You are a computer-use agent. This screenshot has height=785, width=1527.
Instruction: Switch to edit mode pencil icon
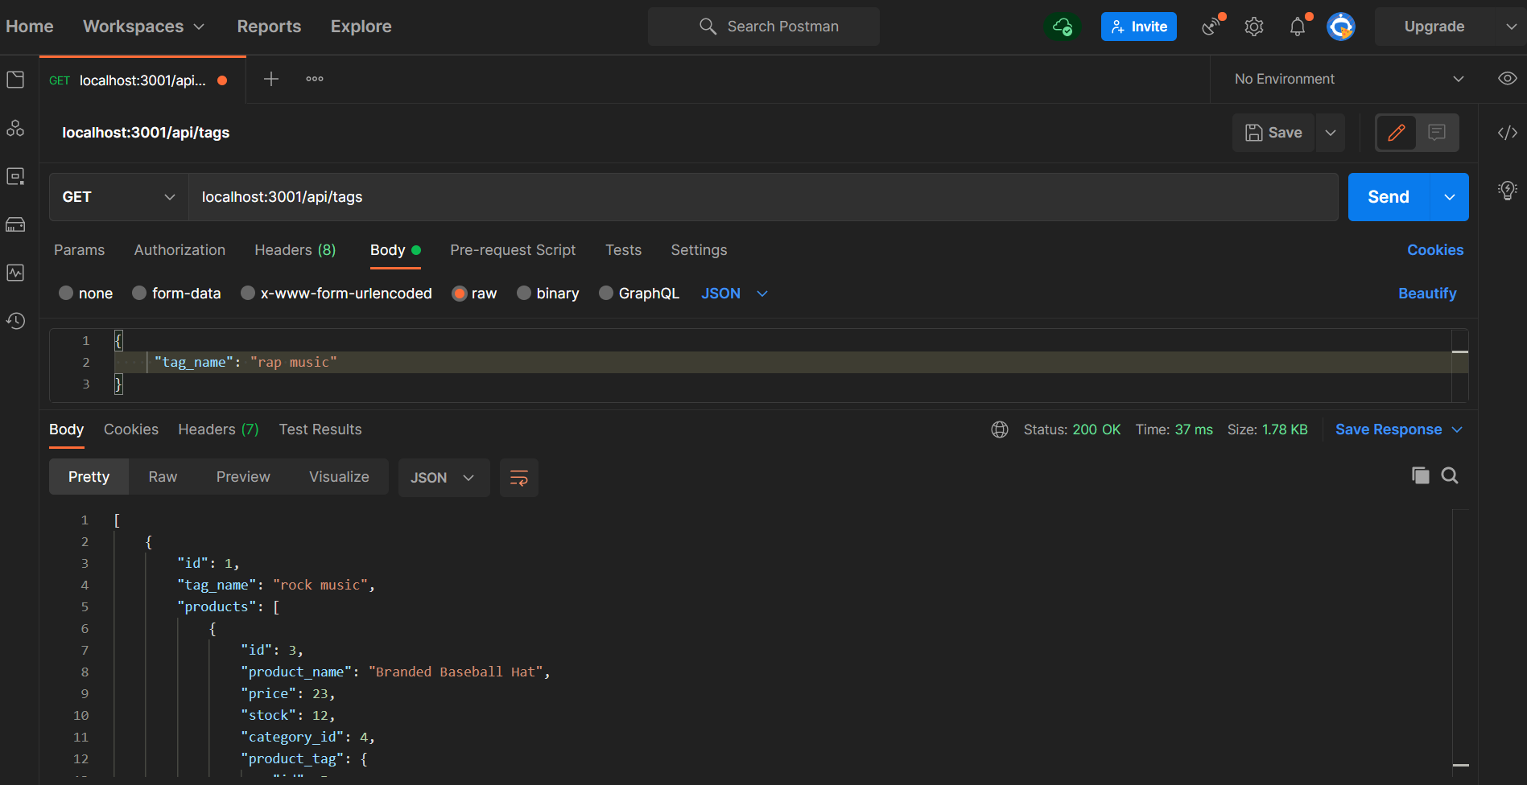[1397, 133]
